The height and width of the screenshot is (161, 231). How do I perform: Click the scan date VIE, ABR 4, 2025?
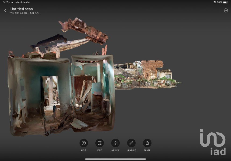pos(19,13)
